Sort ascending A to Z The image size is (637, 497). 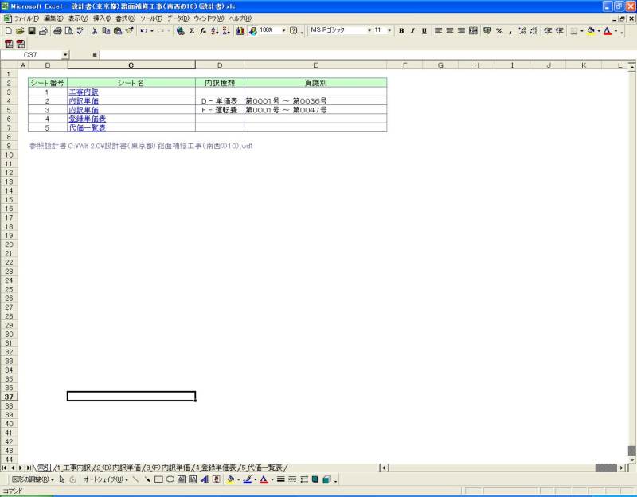(x=215, y=31)
